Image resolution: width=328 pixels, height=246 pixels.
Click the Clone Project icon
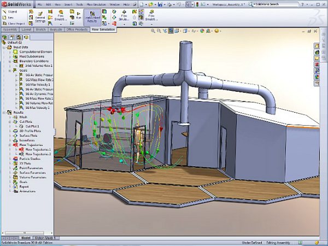[5, 24]
